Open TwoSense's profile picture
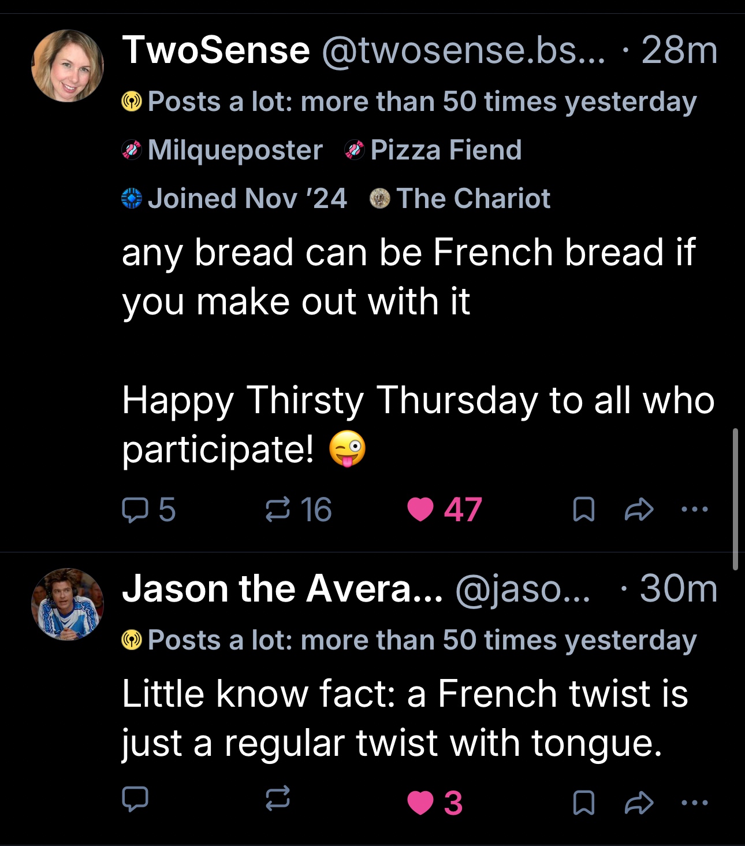 (68, 66)
